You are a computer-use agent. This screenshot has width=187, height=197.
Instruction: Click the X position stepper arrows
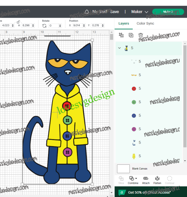click(84, 26)
